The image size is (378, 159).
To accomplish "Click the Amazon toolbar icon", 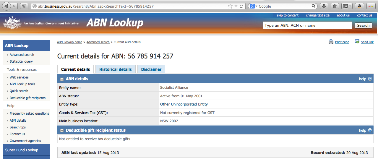I will [359, 6].
